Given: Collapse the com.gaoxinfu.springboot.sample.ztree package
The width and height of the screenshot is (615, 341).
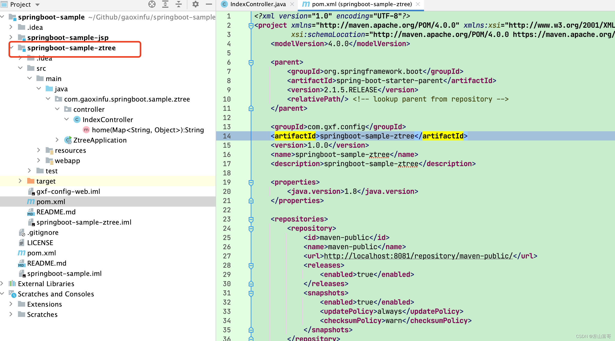Looking at the screenshot, I should [48, 99].
